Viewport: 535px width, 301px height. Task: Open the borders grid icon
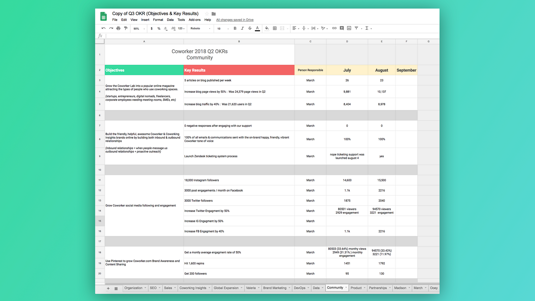[275, 28]
